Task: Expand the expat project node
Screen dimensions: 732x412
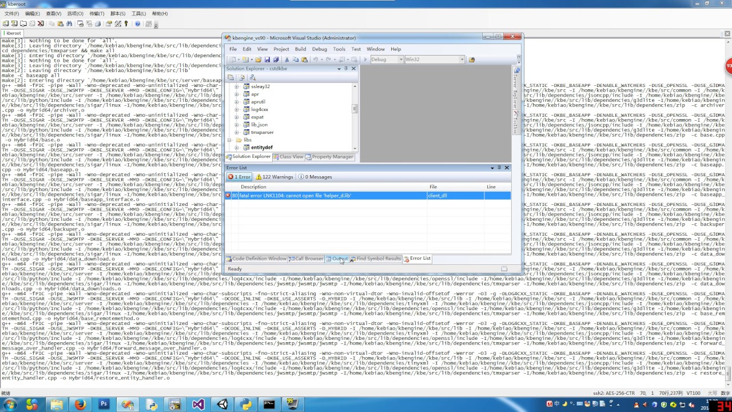Action: pos(237,117)
